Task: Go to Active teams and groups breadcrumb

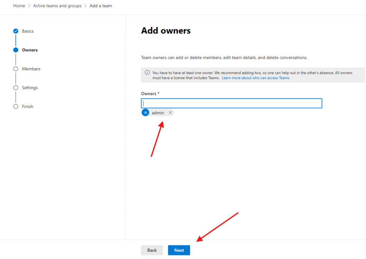Action: [57, 6]
